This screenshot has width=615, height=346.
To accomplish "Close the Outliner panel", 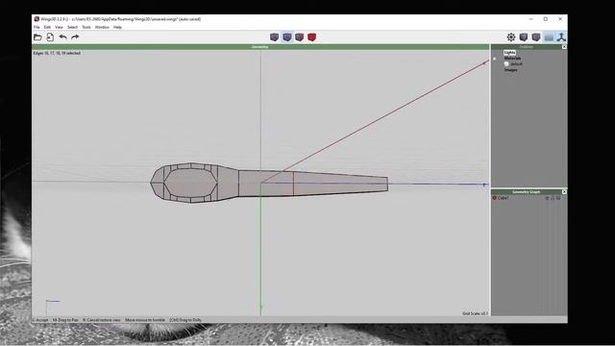I will pyautogui.click(x=564, y=47).
